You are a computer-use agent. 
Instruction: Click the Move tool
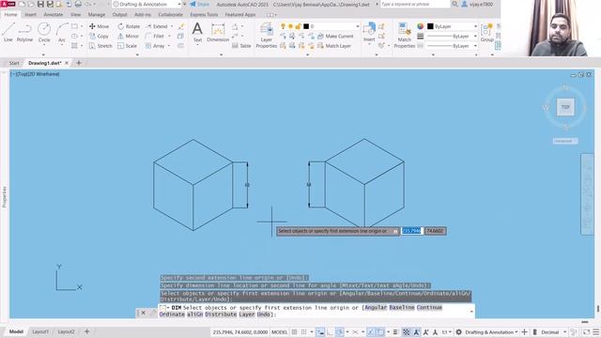(x=99, y=26)
